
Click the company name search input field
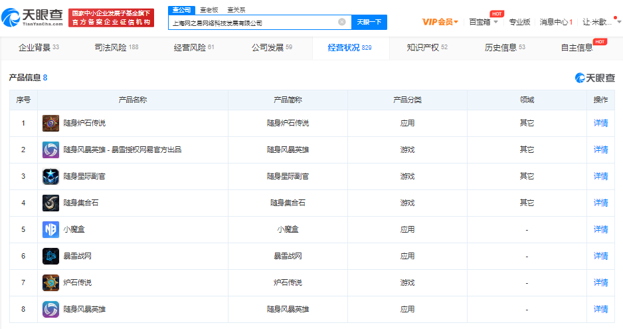pyautogui.click(x=252, y=22)
